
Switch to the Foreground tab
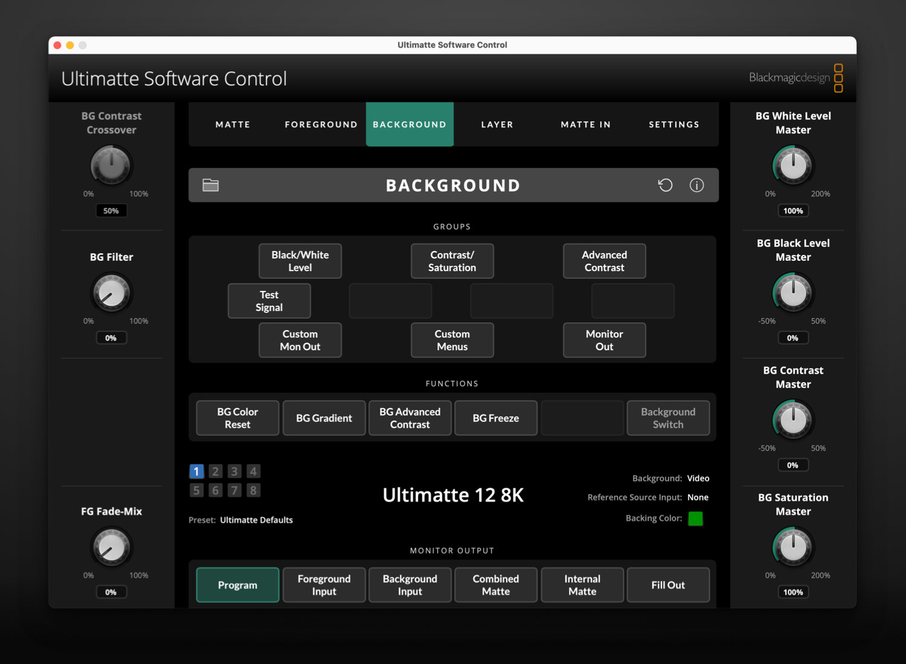(321, 124)
